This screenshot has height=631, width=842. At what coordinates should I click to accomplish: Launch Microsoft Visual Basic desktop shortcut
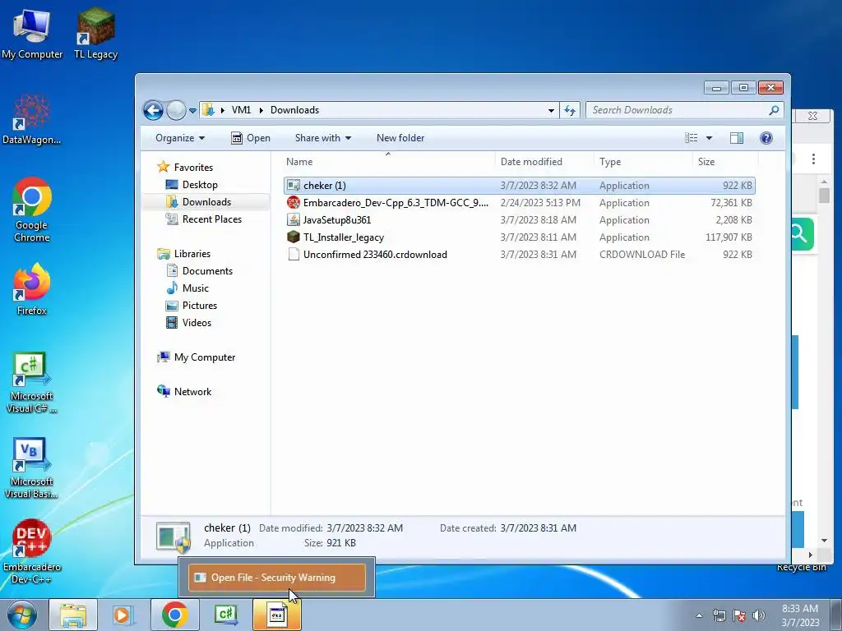[32, 467]
